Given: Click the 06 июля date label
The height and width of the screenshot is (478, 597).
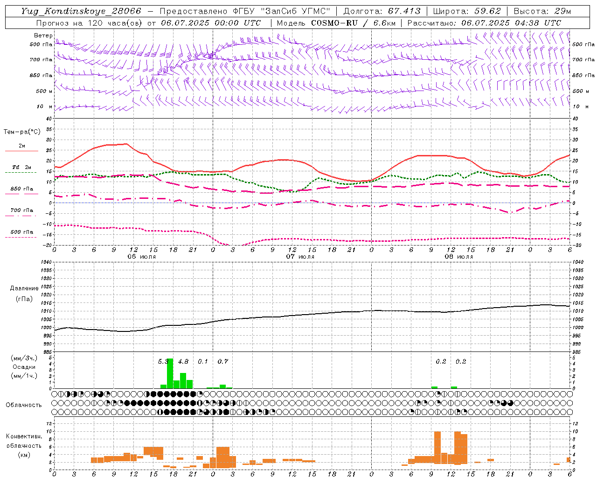Looking at the screenshot, I should (x=142, y=257).
